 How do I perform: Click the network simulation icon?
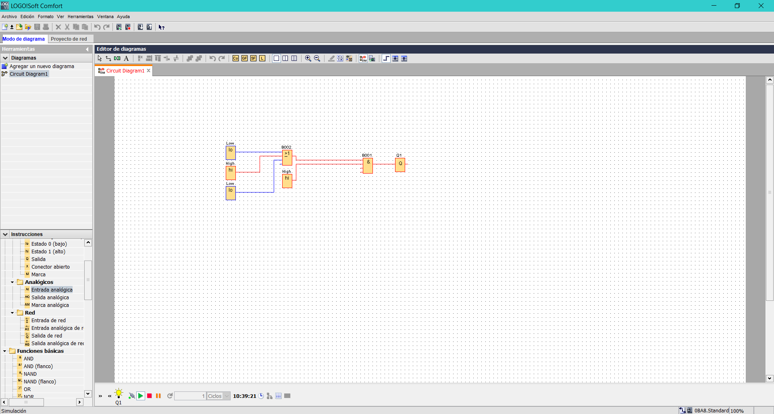coord(270,396)
